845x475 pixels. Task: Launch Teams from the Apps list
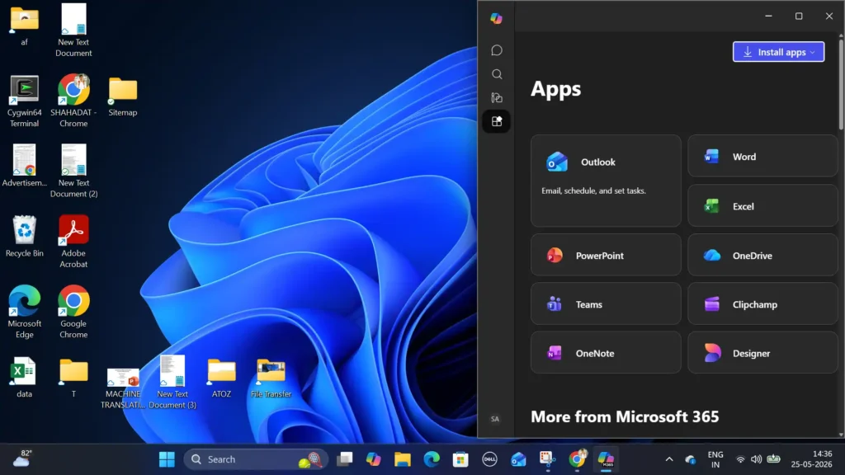coord(606,304)
